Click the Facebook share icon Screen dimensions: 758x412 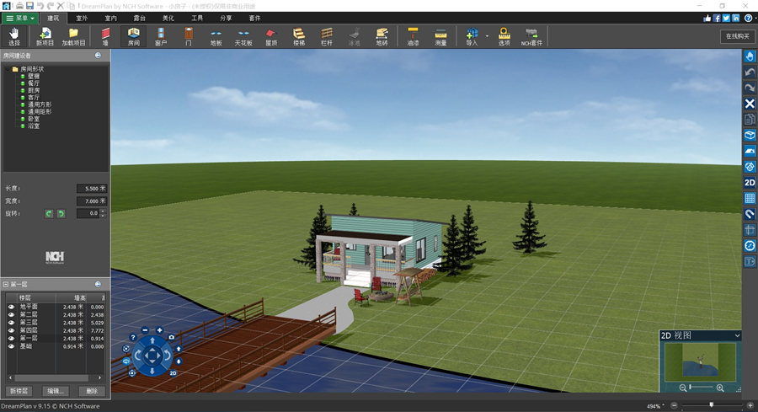717,18
